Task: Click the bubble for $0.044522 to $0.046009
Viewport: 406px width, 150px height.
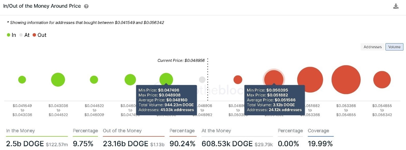Action: (94, 79)
